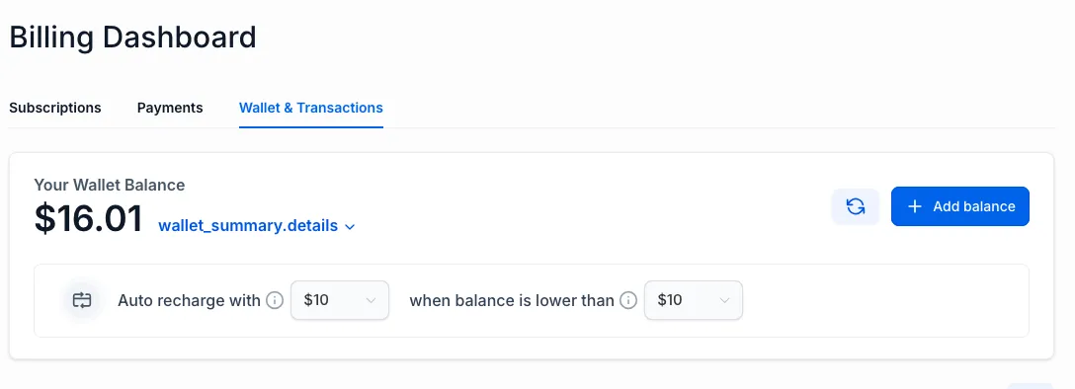Click the Add balance button
1075x389 pixels.
tap(959, 206)
